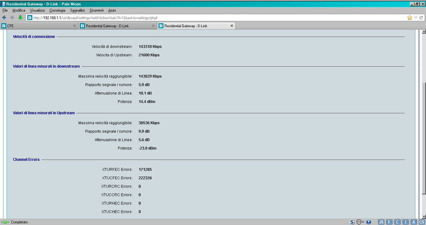Click the Velocita di Upstream label

coord(114,55)
